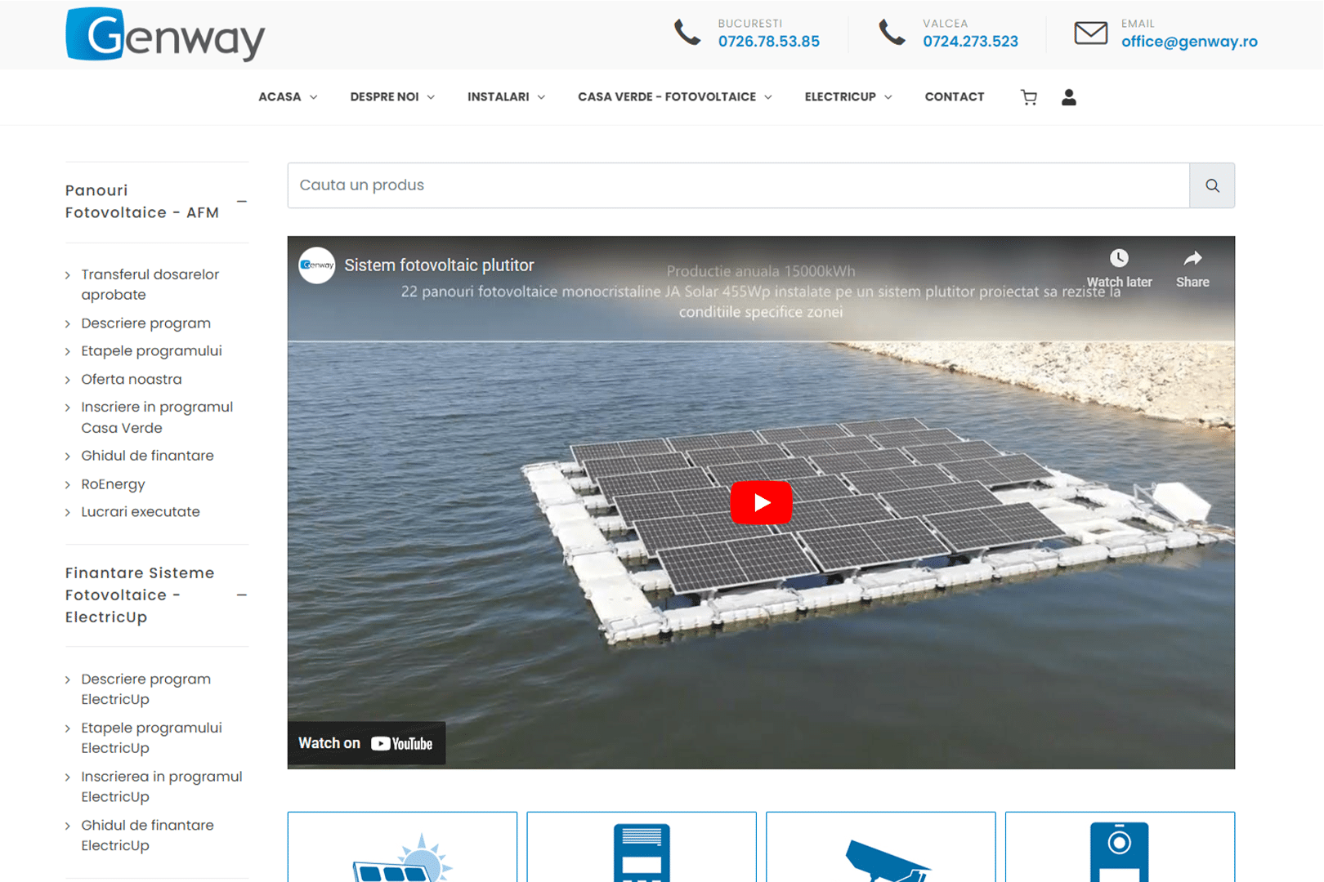Expand the Instalari menu dropdown

(x=506, y=97)
